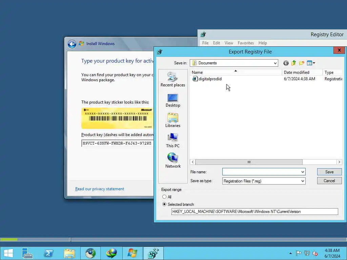Viewport: 347px width, 260px height.
Task: Click the muted volume tray icon
Action: [315, 253]
